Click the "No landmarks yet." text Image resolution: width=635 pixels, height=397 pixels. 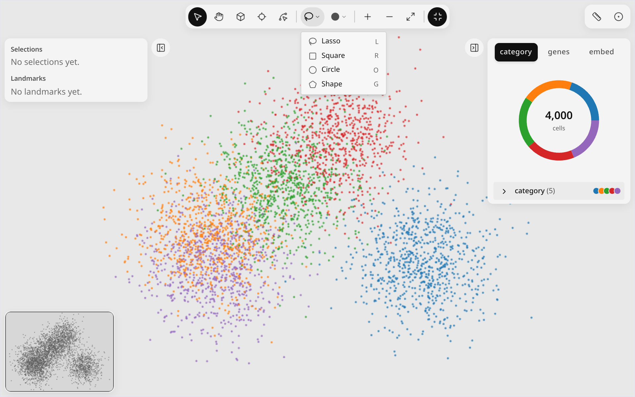pos(46,92)
